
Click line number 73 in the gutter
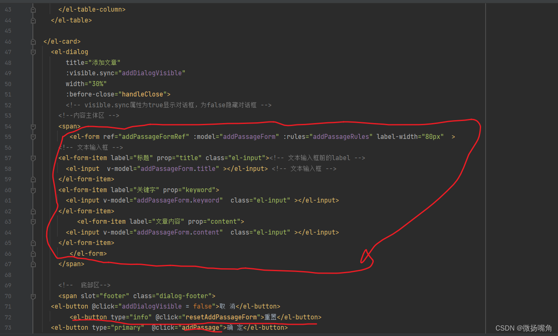pos(8,328)
